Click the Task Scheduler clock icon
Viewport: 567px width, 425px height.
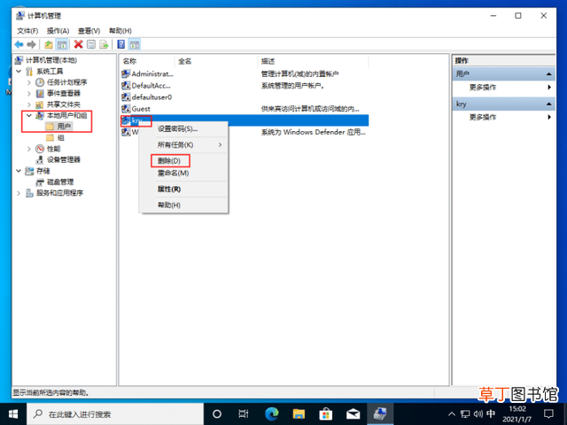[40, 82]
